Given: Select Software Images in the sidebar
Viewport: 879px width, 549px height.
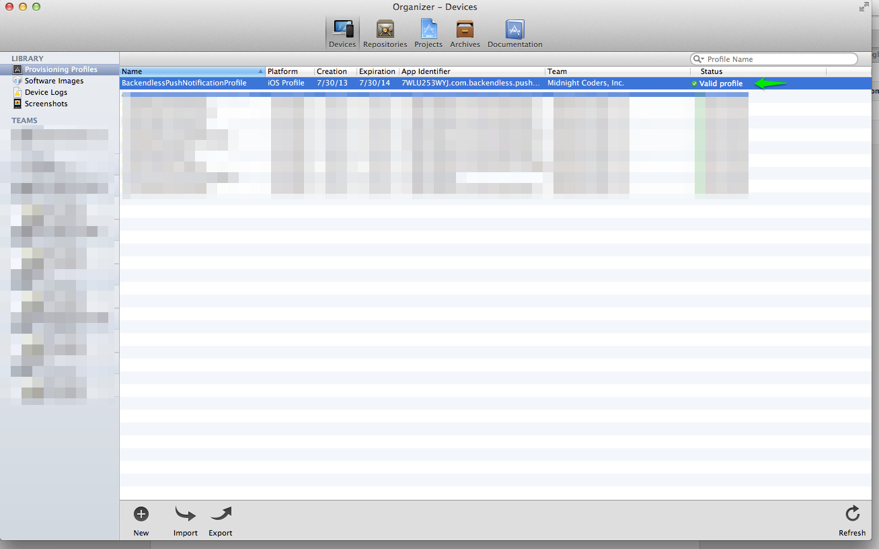Looking at the screenshot, I should (54, 81).
